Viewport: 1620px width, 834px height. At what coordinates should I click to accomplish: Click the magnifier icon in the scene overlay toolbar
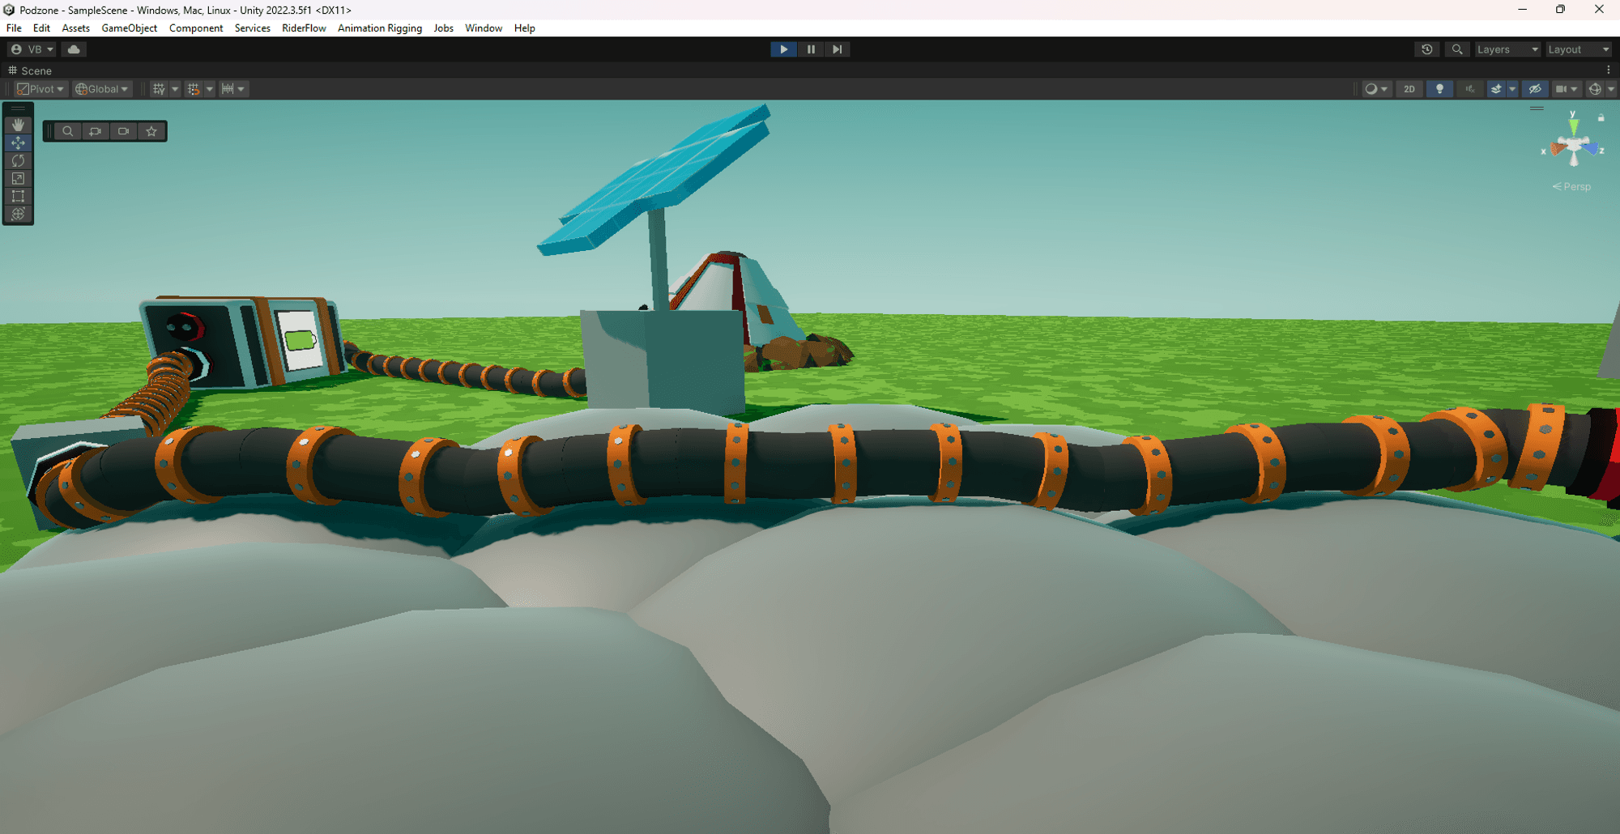tap(68, 131)
